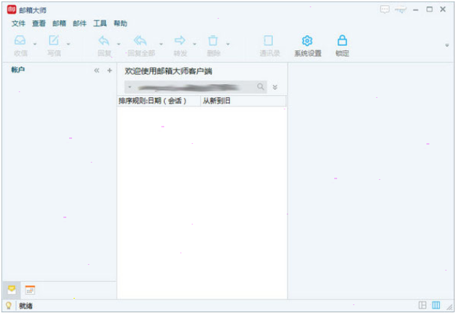Add a new account with plus icon
Viewport: 456px width, 313px height.
pyautogui.click(x=109, y=71)
